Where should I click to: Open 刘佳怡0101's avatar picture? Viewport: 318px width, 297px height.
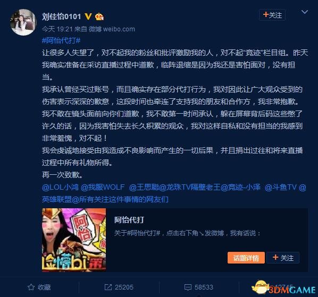23,22
